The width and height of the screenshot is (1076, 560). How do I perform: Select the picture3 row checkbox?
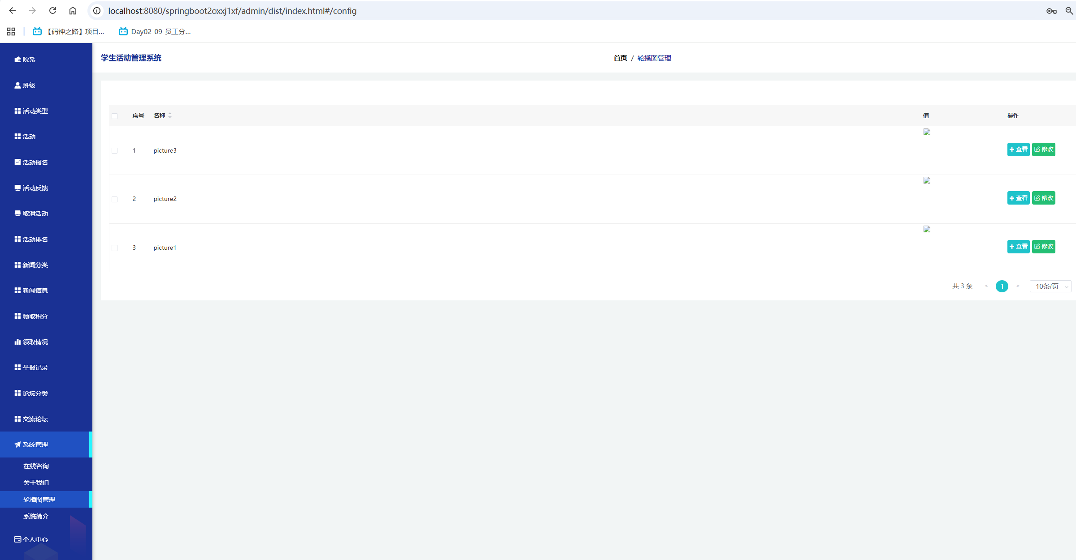[115, 151]
